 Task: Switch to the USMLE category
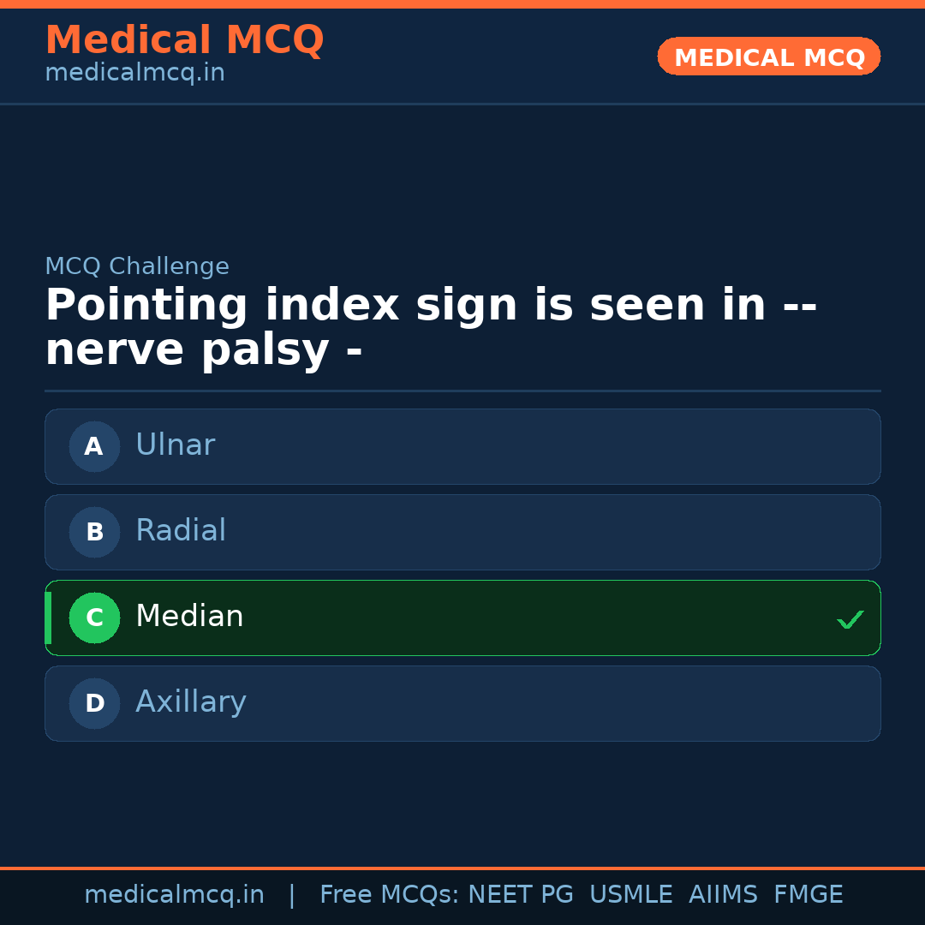pyautogui.click(x=631, y=893)
